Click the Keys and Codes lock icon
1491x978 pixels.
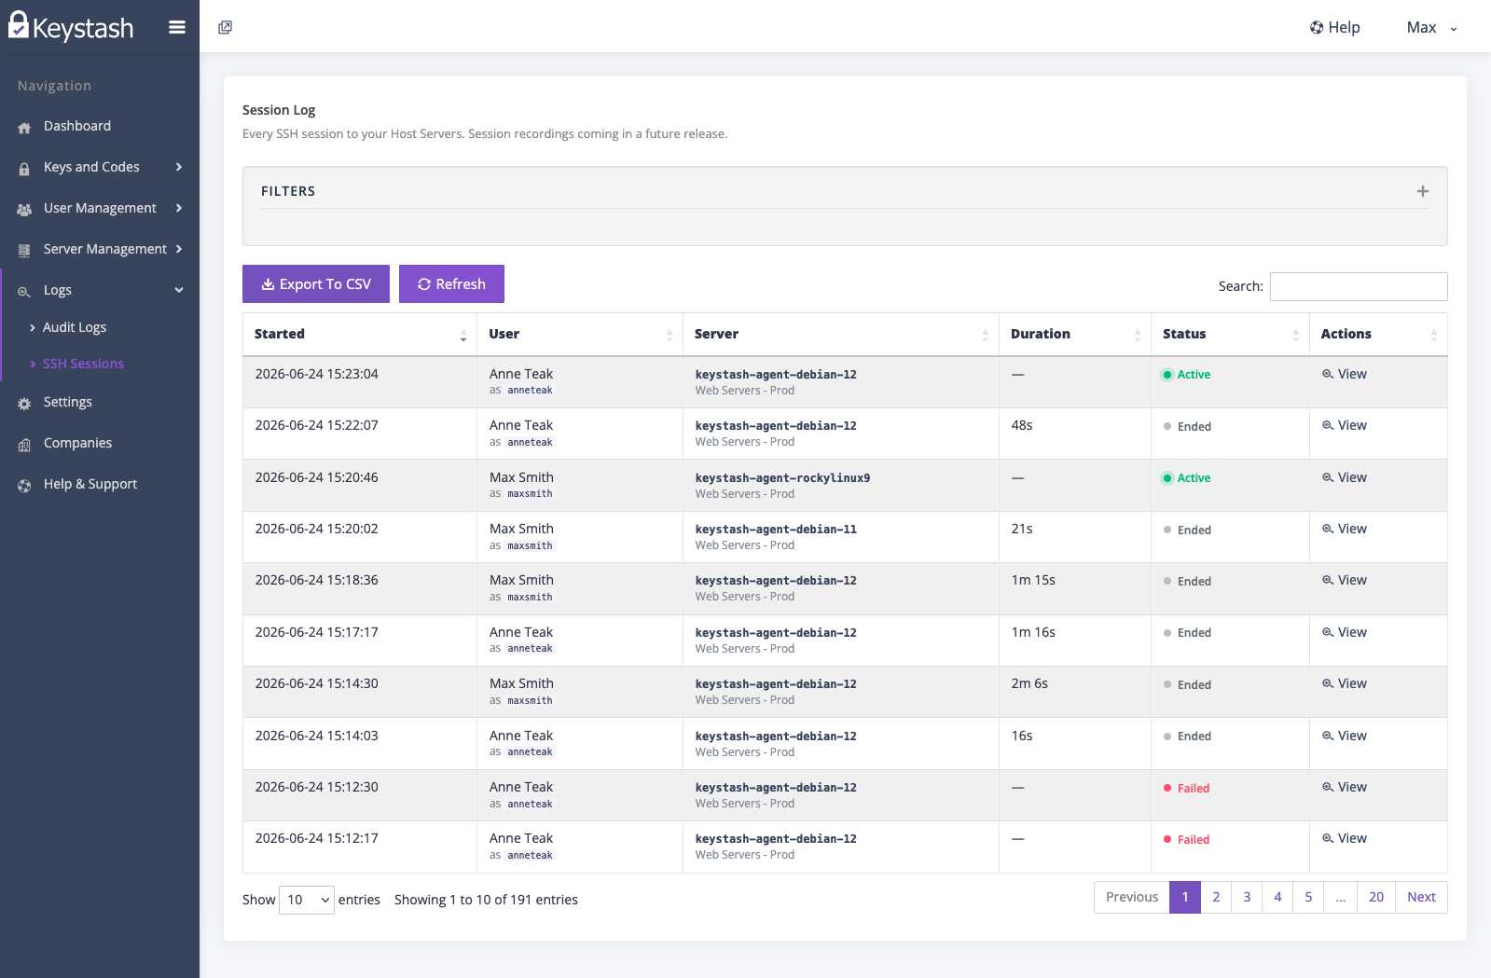point(24,169)
